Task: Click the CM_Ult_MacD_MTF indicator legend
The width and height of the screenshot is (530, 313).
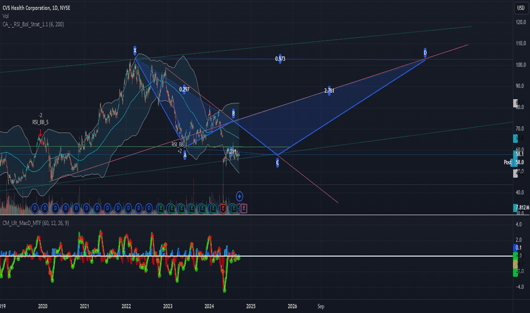Action: coord(35,223)
